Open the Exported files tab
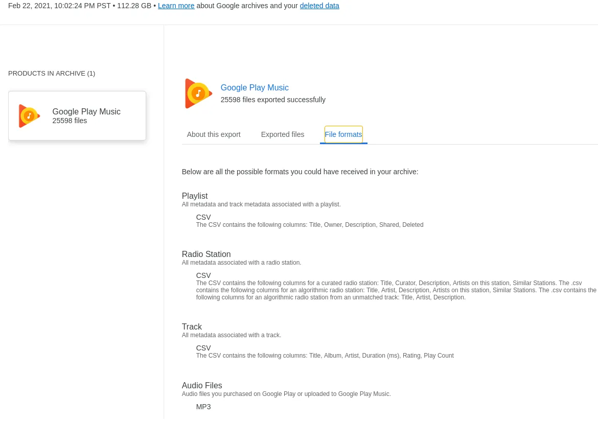 282,134
